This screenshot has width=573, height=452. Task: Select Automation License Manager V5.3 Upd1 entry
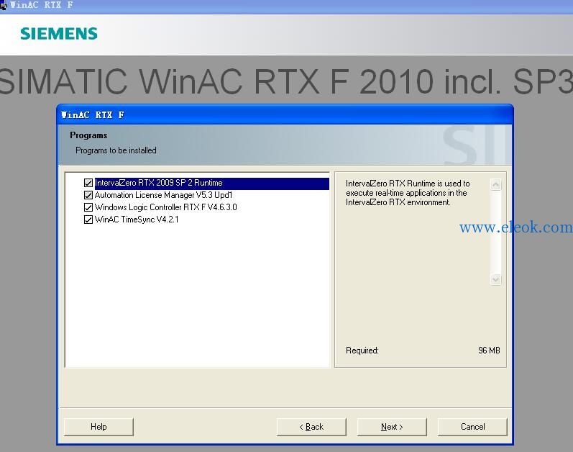pyautogui.click(x=163, y=195)
